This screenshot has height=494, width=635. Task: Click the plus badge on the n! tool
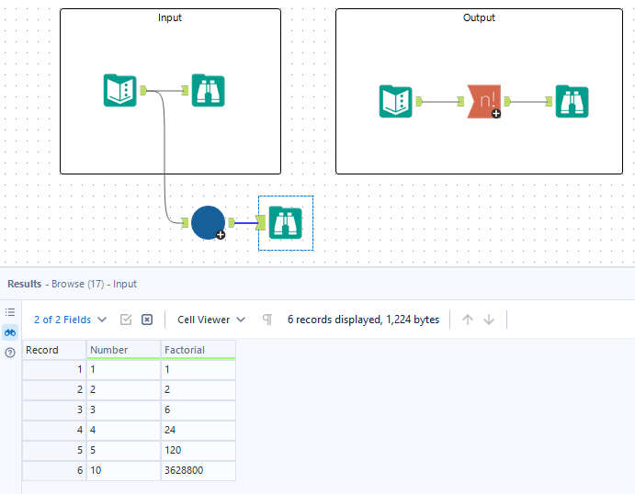(496, 114)
